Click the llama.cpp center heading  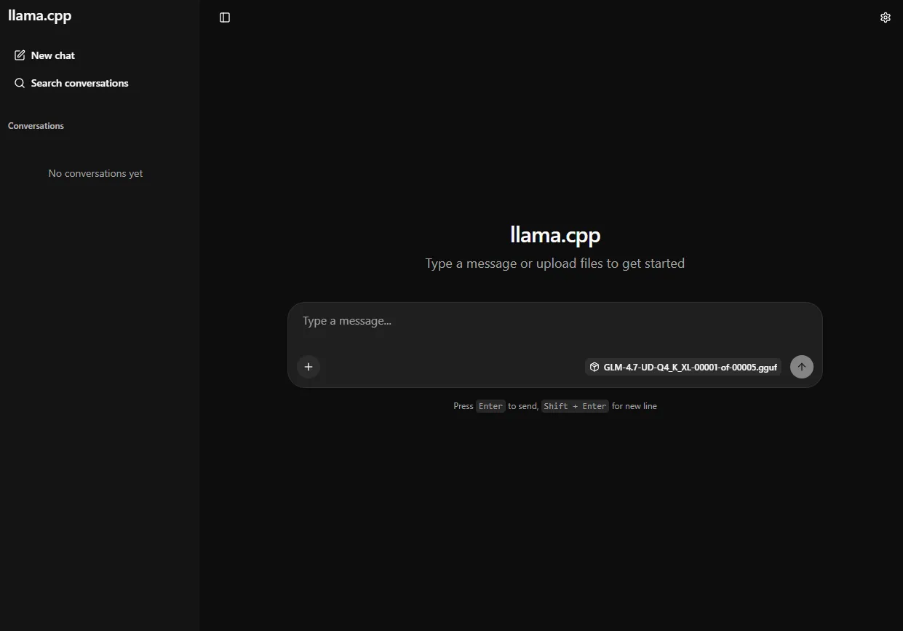555,235
